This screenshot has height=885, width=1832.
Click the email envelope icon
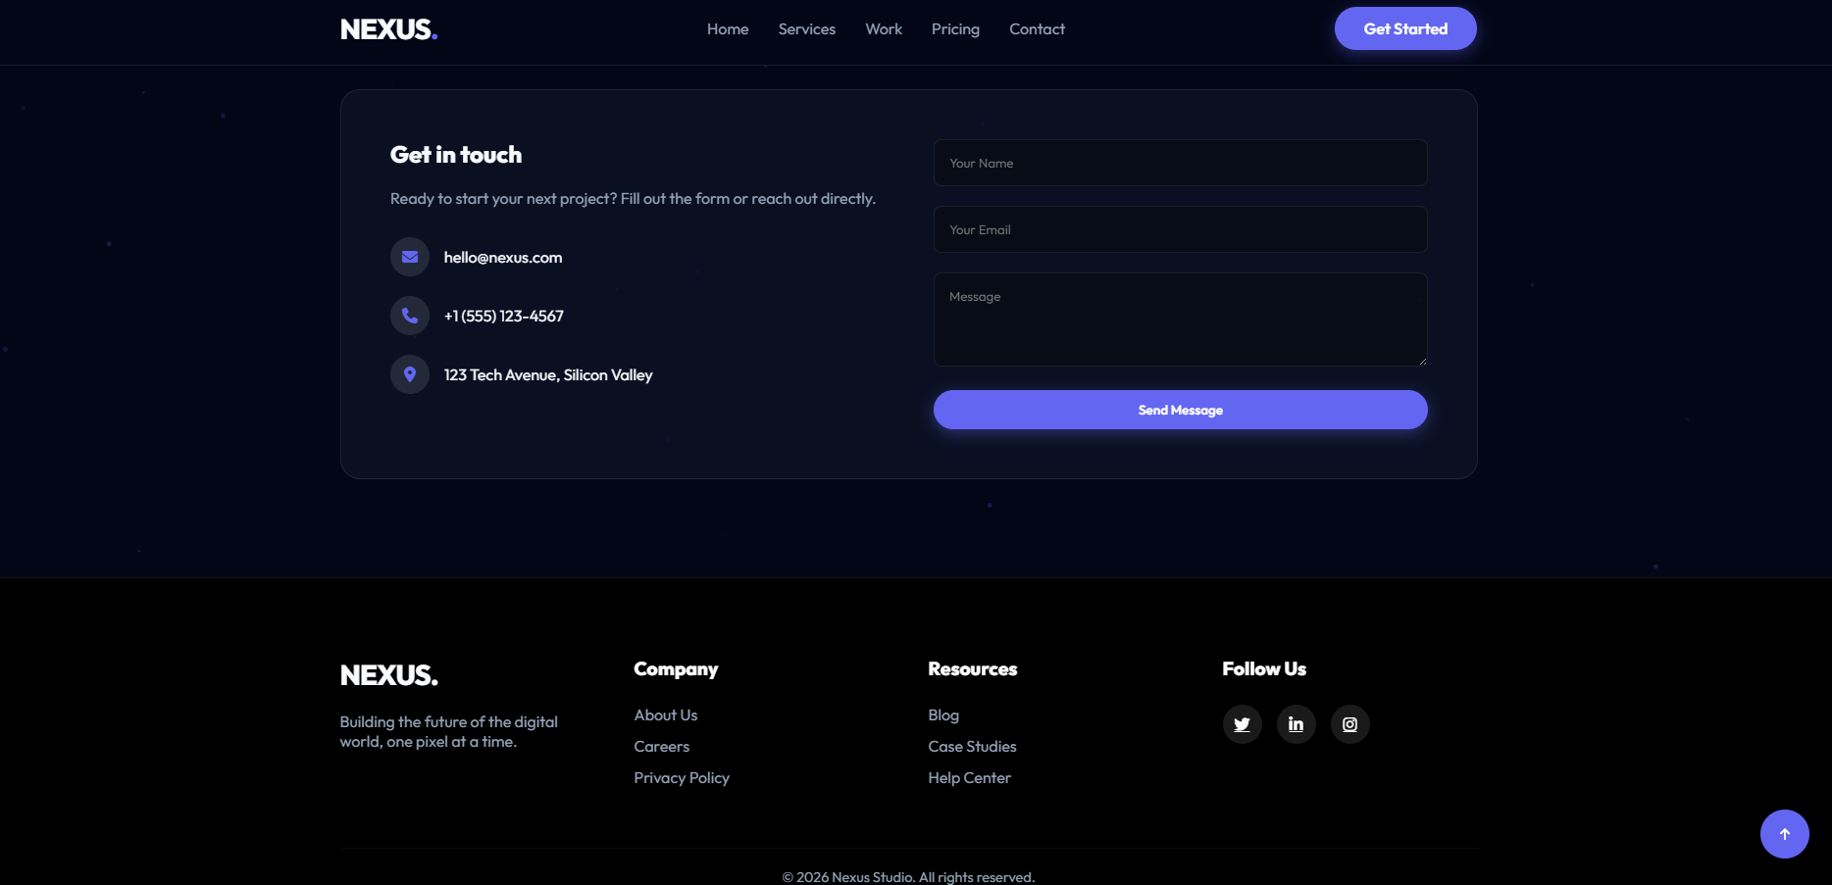click(x=410, y=257)
